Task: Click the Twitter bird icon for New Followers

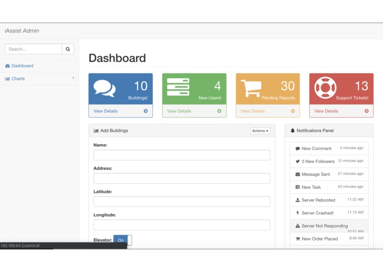Action: pos(298,161)
